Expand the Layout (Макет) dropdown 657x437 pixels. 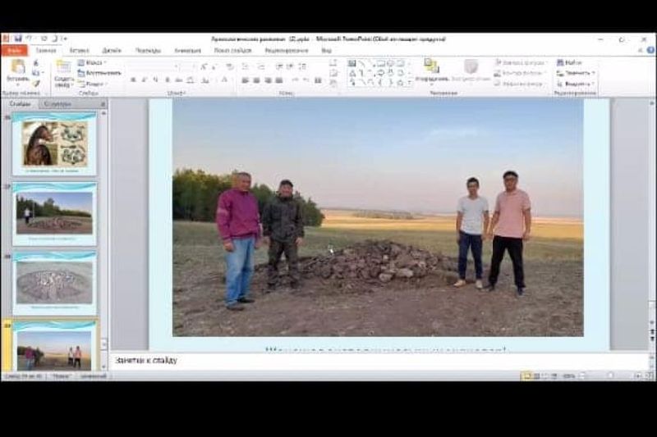pyautogui.click(x=94, y=62)
